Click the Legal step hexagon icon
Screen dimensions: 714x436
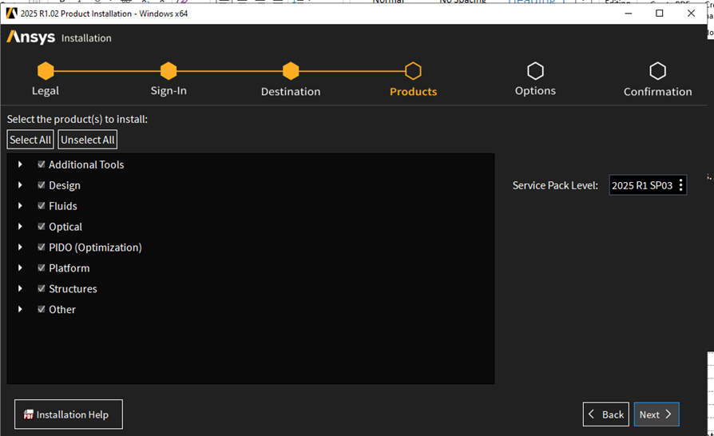click(x=46, y=71)
